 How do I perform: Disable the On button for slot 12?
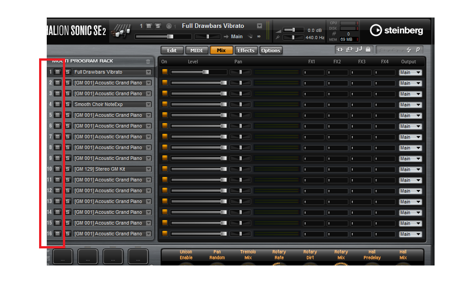pos(164,190)
